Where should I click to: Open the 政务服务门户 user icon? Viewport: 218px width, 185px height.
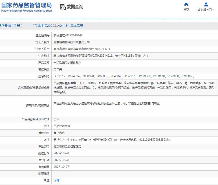click(x=206, y=5)
